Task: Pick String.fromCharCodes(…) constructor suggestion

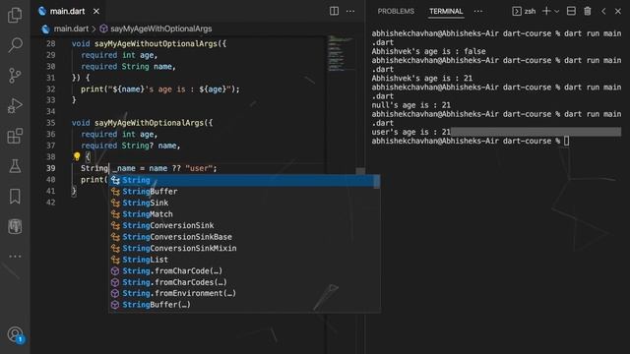Action: coord(245,282)
